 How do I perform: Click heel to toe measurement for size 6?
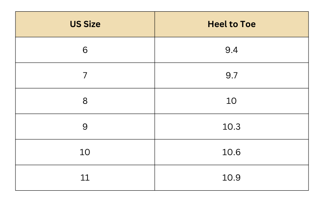231,50
